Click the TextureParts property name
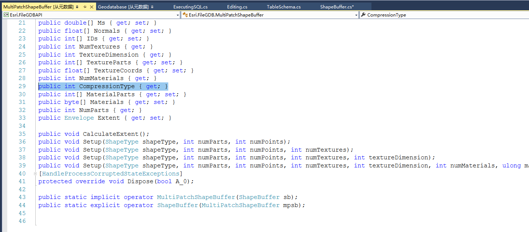 pos(109,62)
